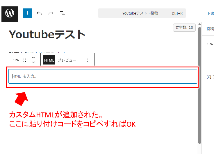Screen dimensions: 214x154
Task: Click the 下書き link at top right
Action: [210, 13]
